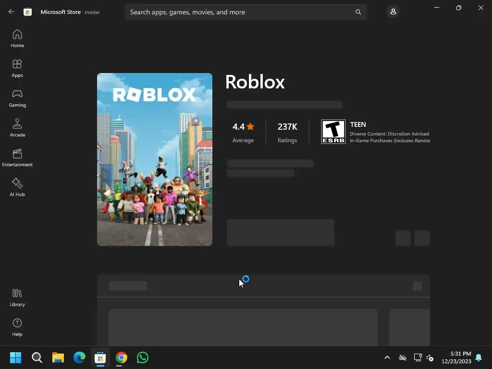The image size is (492, 369).
Task: Open taskbar Search
Action: (37, 357)
